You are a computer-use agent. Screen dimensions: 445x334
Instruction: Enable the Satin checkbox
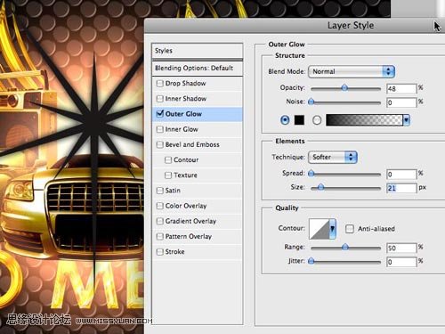click(160, 191)
